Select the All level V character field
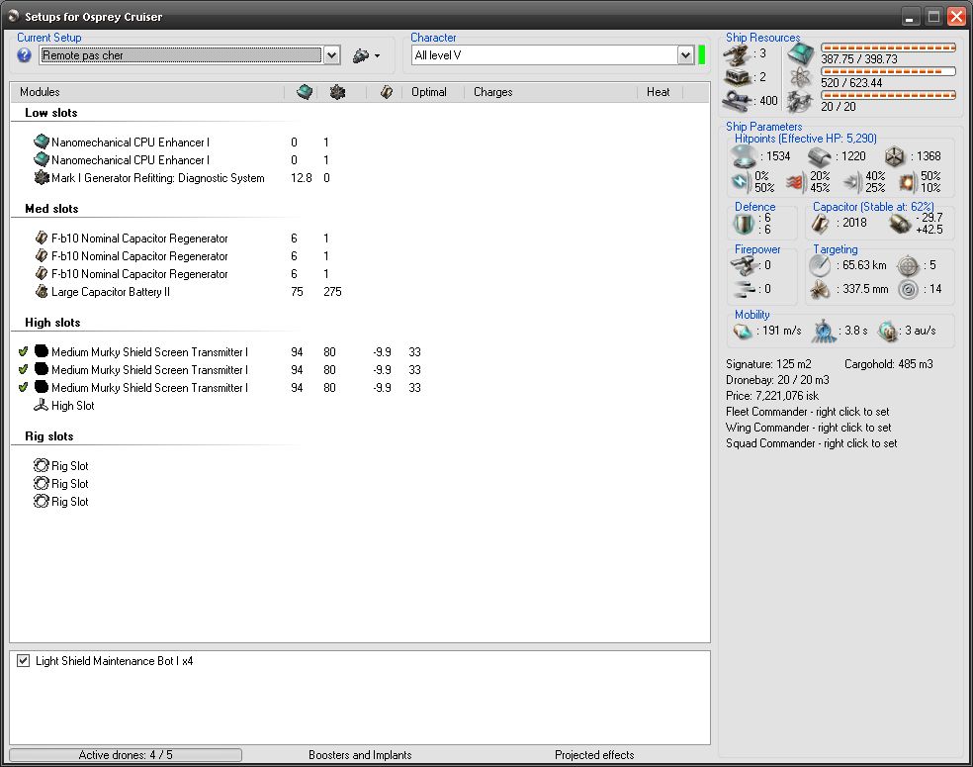Image resolution: width=973 pixels, height=767 pixels. click(546, 55)
